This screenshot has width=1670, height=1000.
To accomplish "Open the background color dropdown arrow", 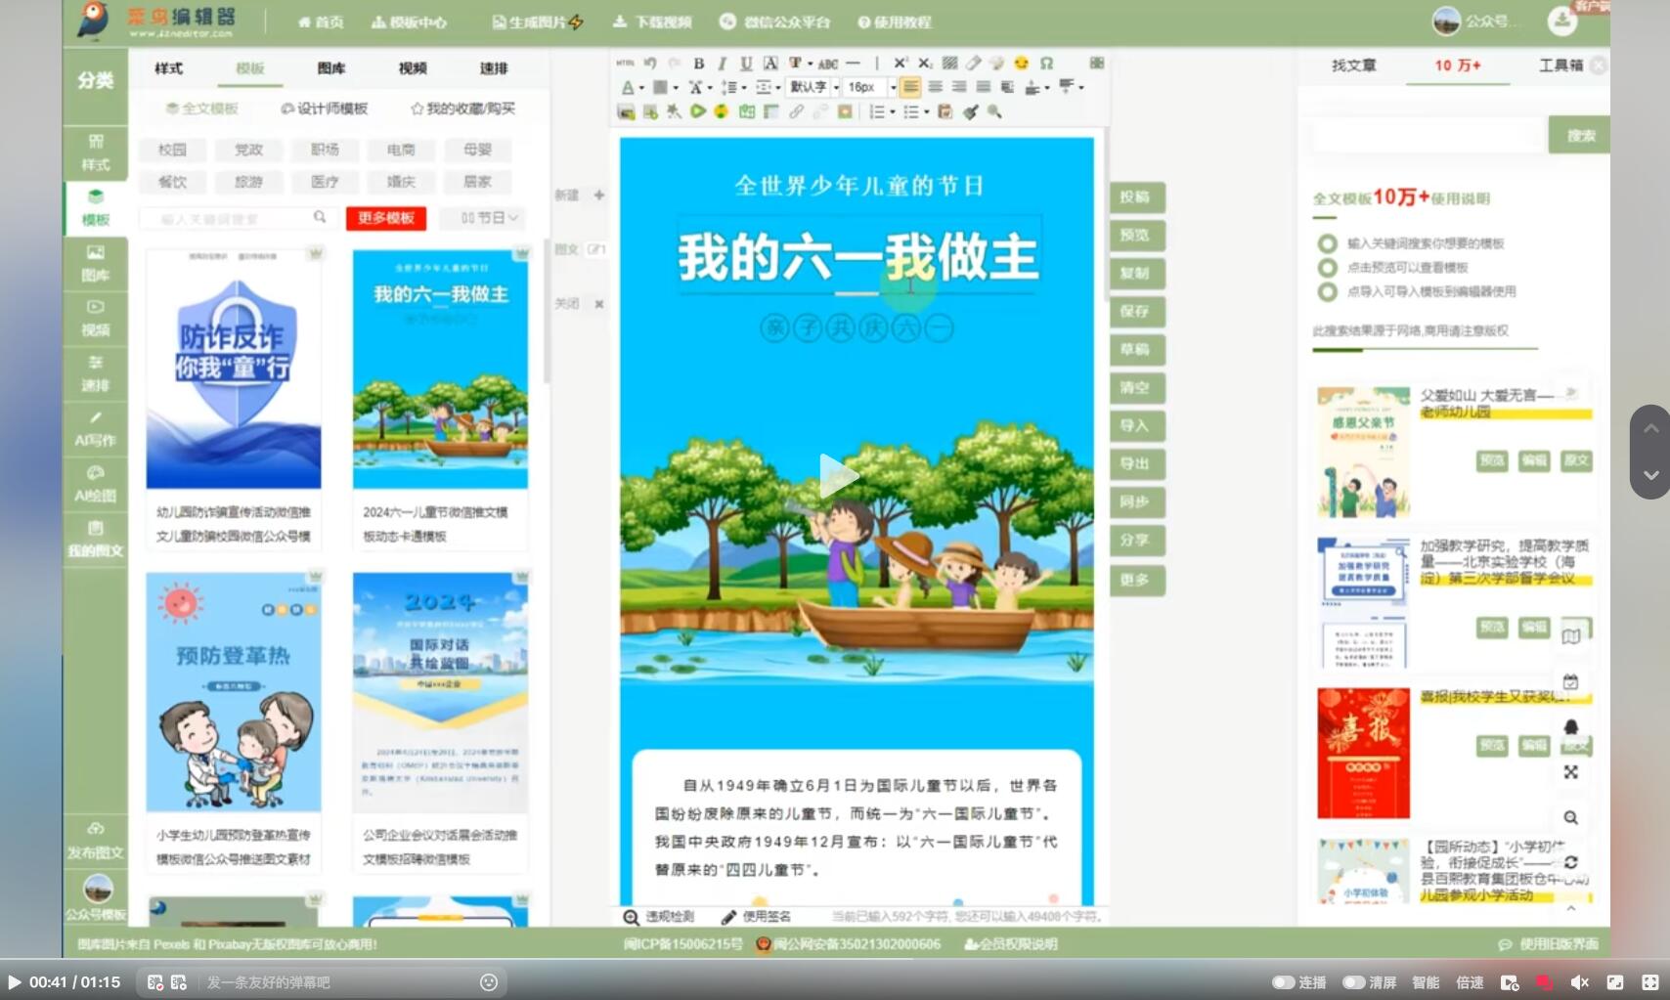I will tap(675, 88).
